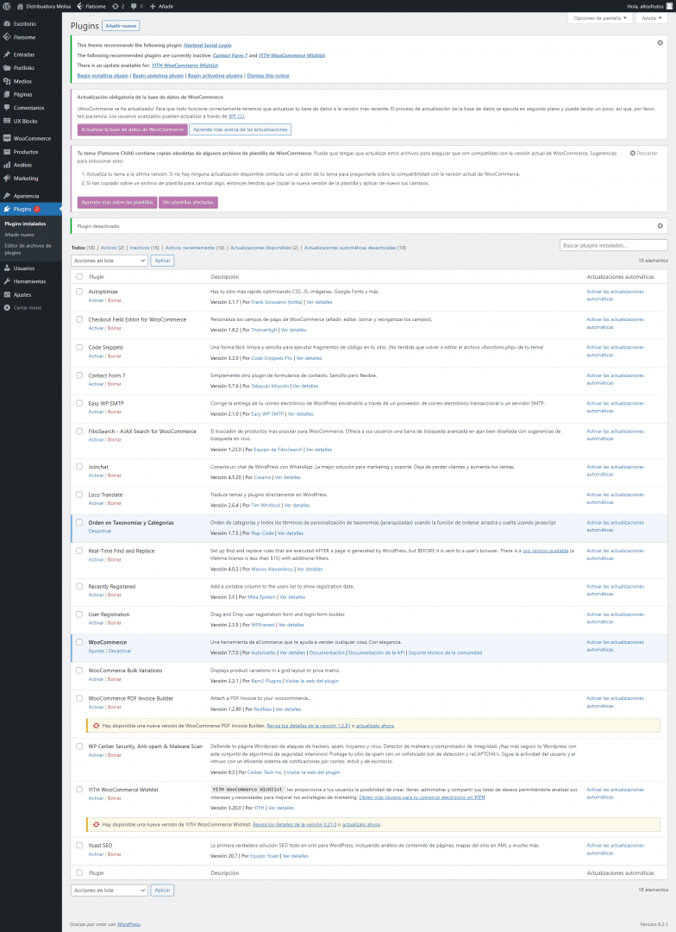The image size is (676, 932).
Task: Click the Añadir plus item in the admin bar
Action: tap(161, 6)
